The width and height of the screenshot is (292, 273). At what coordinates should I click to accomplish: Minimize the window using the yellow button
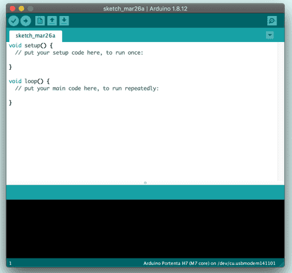(21, 9)
